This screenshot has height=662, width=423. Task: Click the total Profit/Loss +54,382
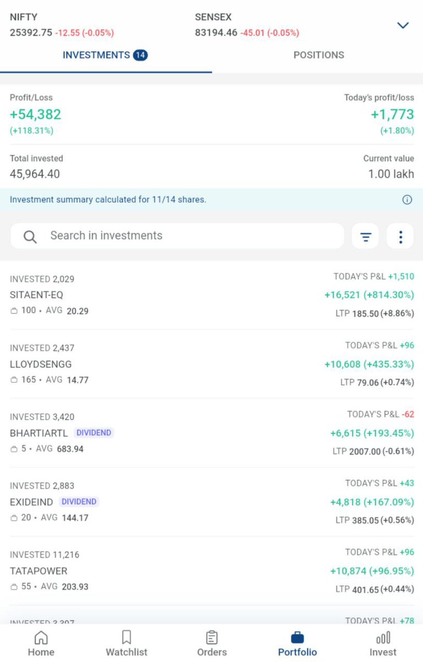click(x=35, y=115)
